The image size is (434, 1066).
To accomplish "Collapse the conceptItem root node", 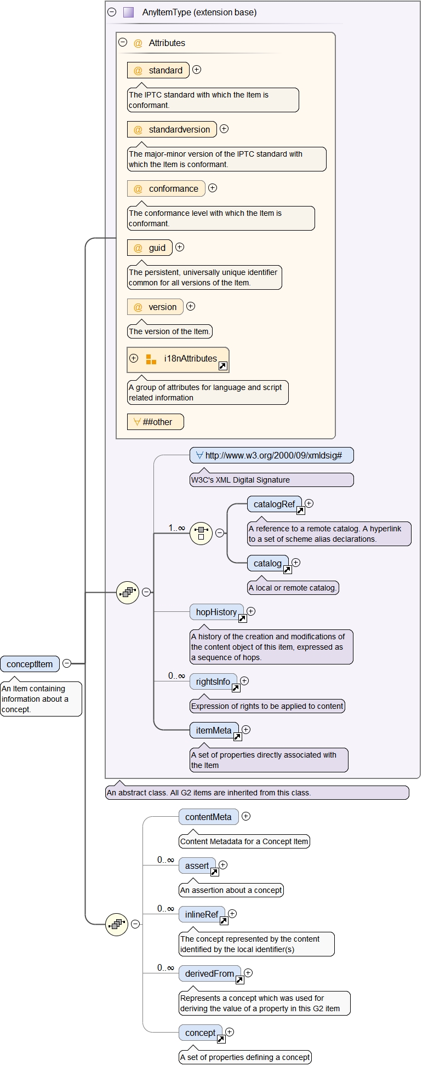I will click(67, 663).
